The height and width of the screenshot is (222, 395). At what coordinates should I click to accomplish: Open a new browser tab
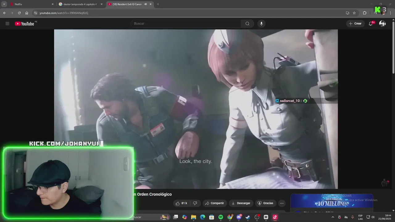click(x=158, y=4)
